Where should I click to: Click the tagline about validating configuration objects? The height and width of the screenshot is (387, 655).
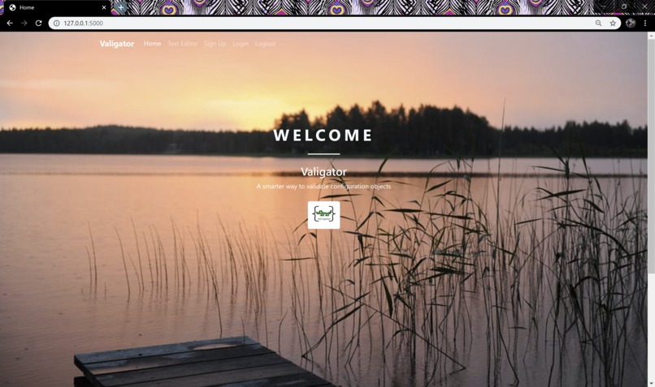tap(323, 186)
